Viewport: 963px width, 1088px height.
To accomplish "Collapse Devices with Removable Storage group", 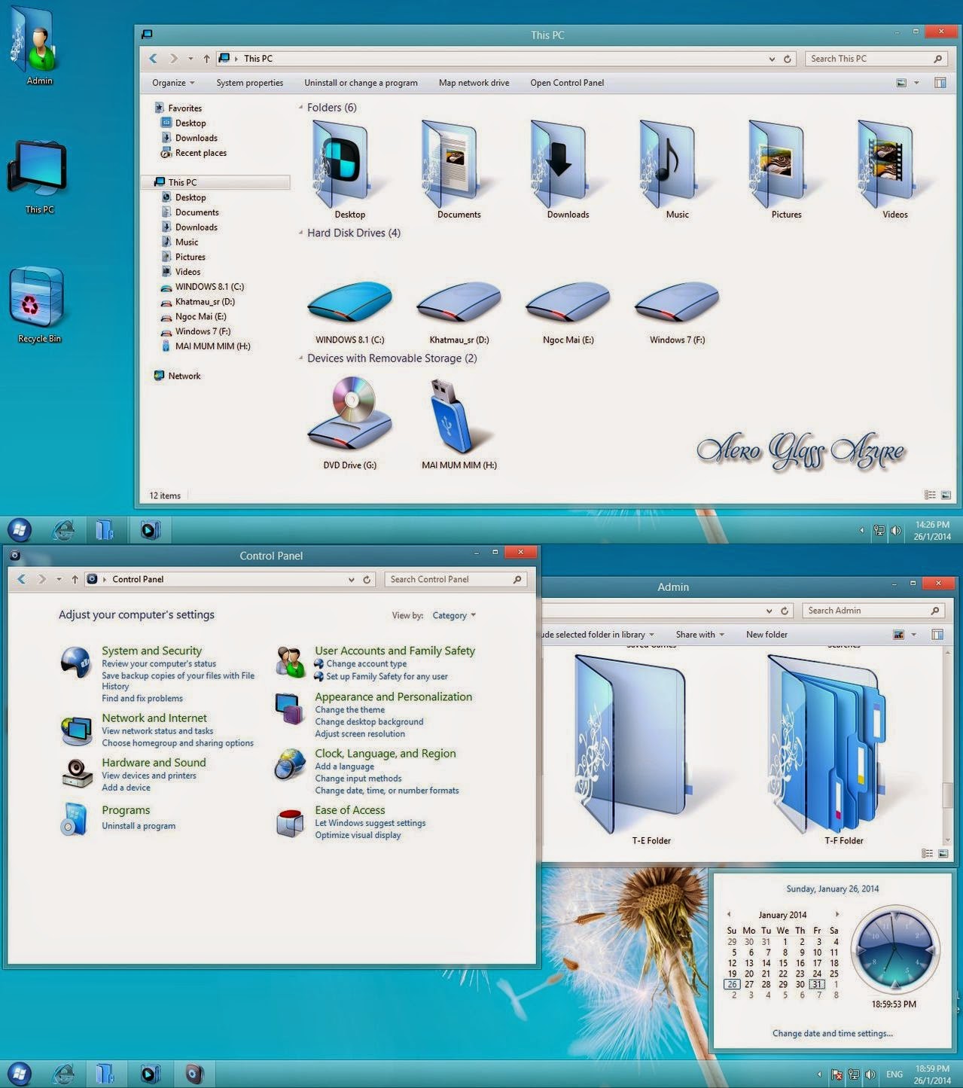I will pos(300,358).
